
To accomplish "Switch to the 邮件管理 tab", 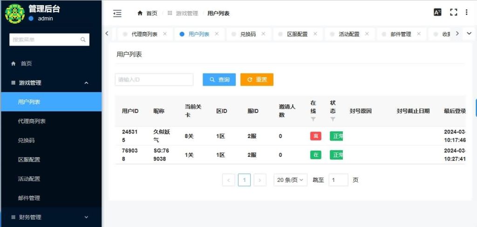I will 401,34.
